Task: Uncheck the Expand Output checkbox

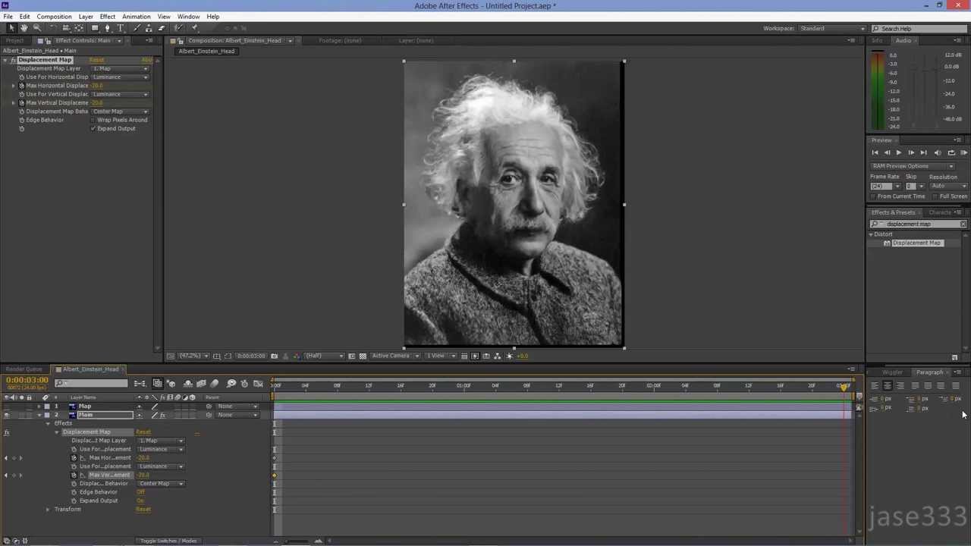Action: pyautogui.click(x=93, y=129)
